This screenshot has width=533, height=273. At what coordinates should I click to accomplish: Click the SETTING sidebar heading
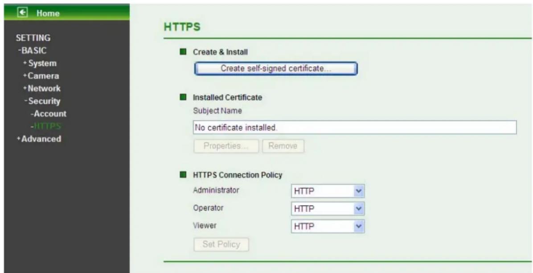[x=33, y=38]
